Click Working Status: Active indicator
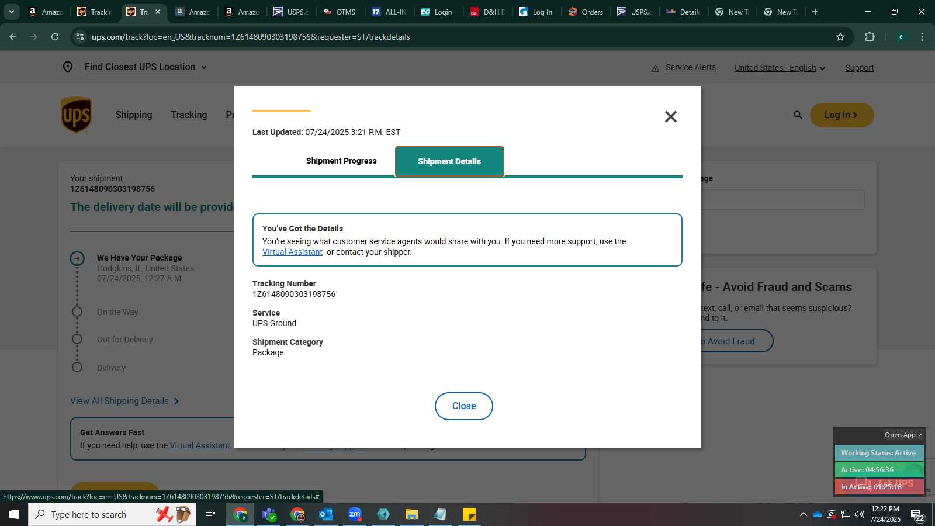The image size is (935, 526). click(879, 453)
